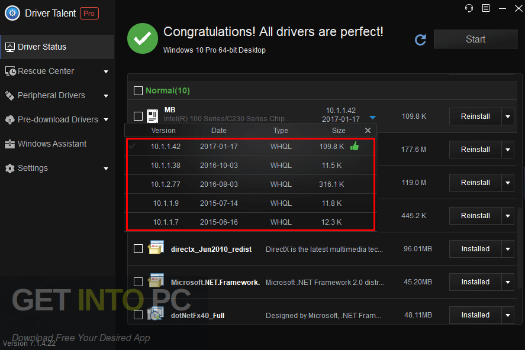Reinstall the 119.0 M driver
Image resolution: width=525 pixels, height=350 pixels.
(475, 183)
